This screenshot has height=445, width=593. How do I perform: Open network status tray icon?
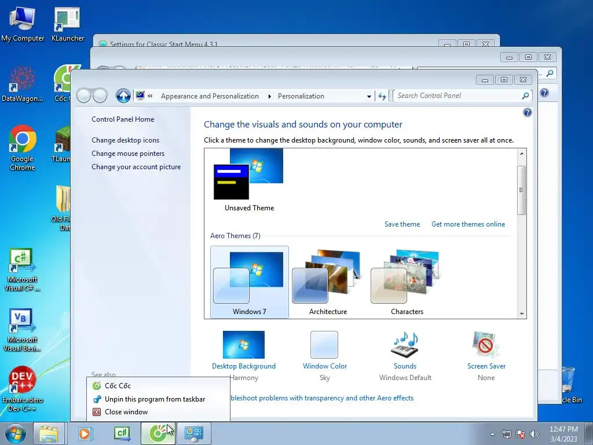(x=506, y=434)
